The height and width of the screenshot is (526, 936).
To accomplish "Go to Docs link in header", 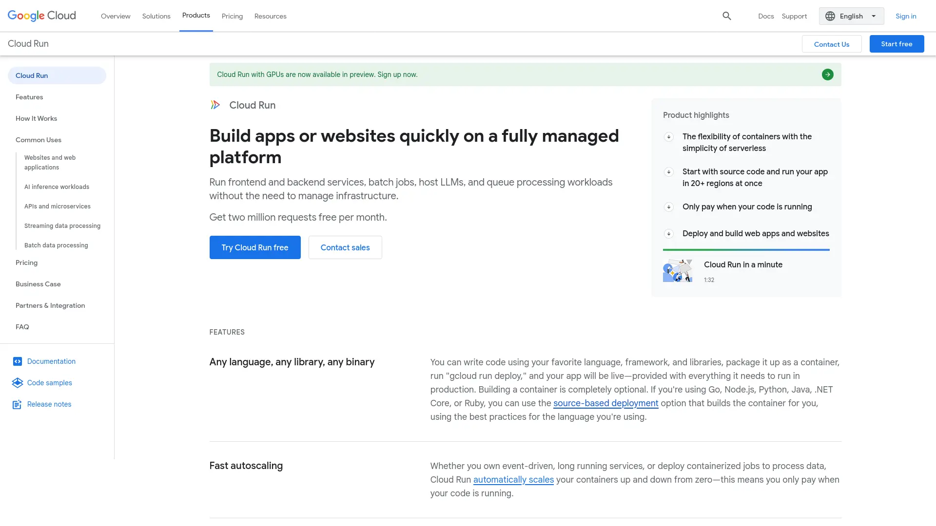I will click(x=766, y=16).
